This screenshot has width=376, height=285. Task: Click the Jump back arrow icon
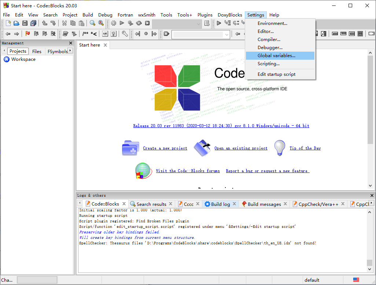(8, 34)
